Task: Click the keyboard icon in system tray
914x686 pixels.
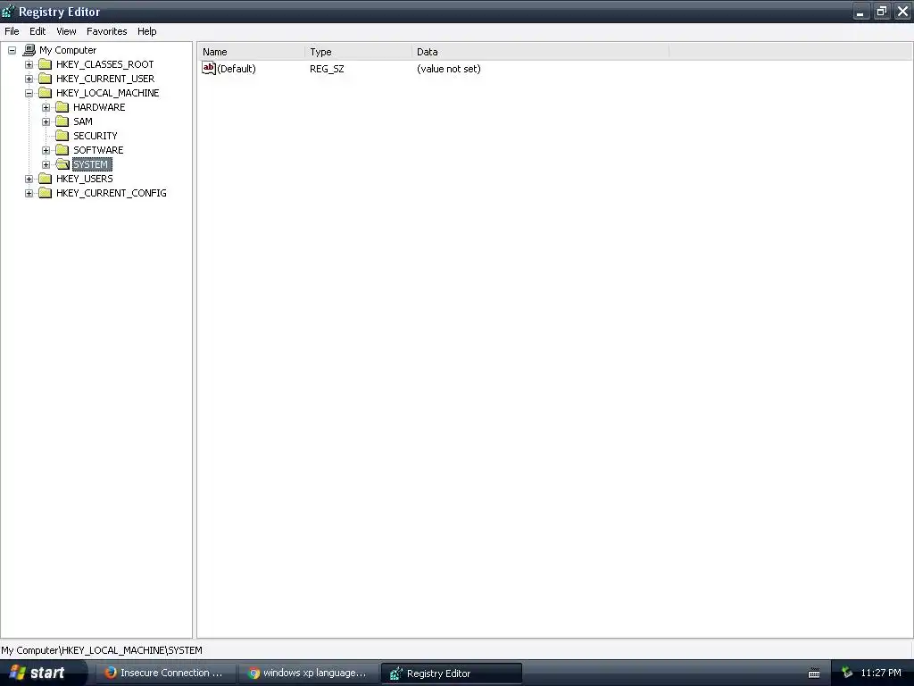Action: tap(814, 673)
